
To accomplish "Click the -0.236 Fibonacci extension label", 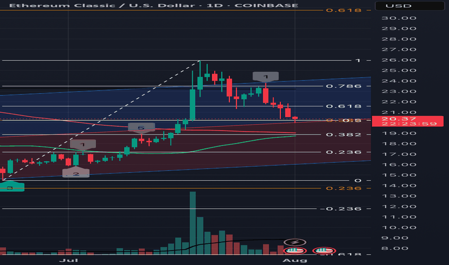I will [341, 209].
